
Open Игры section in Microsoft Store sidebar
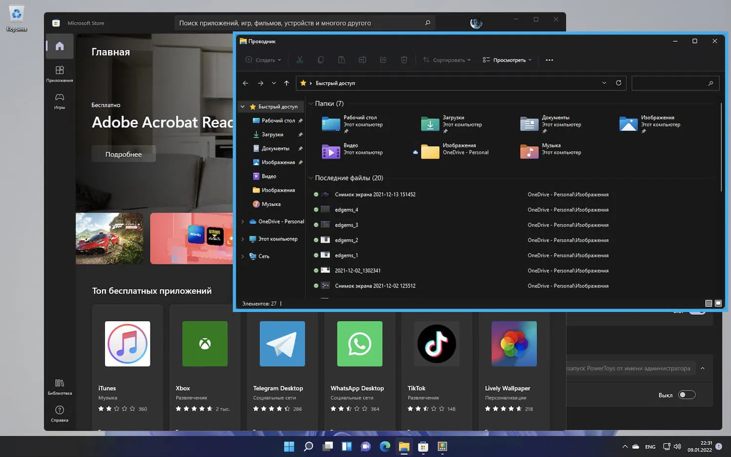[x=59, y=101]
